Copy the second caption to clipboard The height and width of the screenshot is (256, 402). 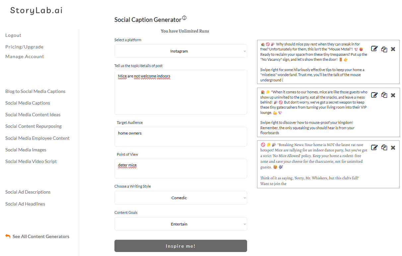384,95
